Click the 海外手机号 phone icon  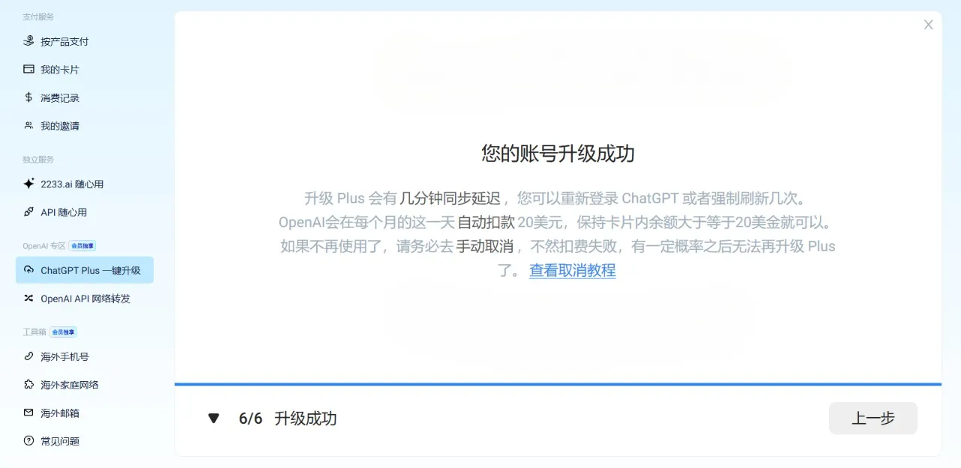[29, 356]
